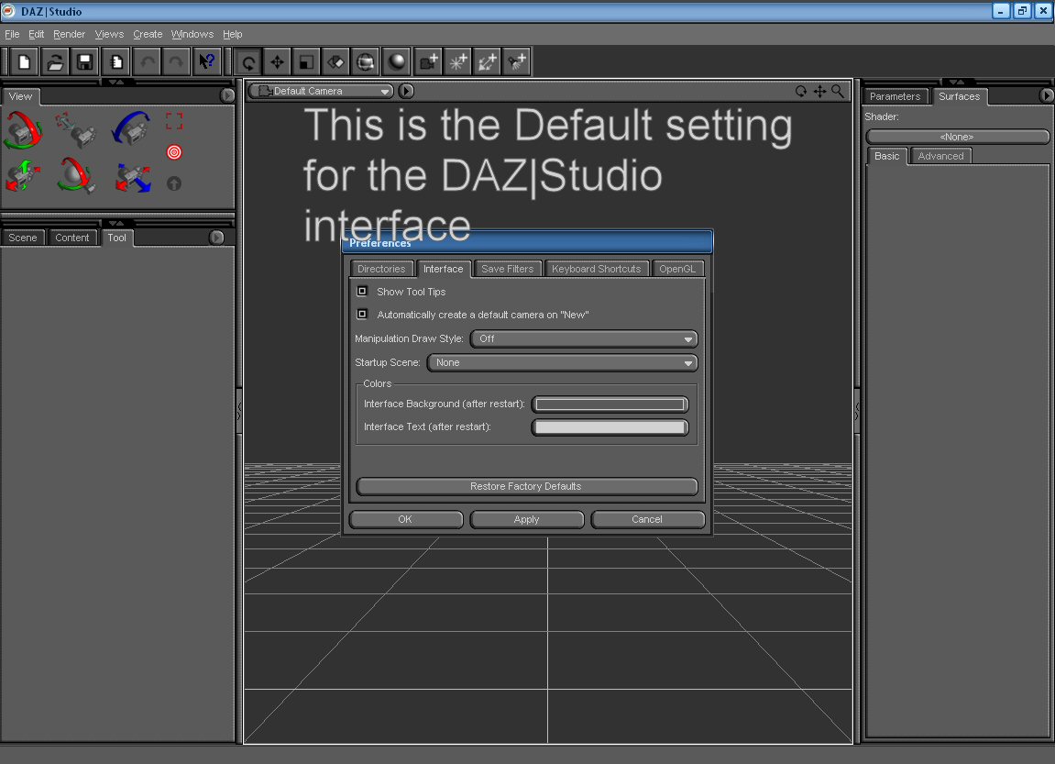Screen dimensions: 1055x764
Task: Click the Render sphere icon
Action: tap(396, 62)
